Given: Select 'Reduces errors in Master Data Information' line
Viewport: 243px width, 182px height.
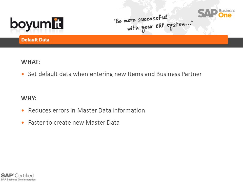Looking at the screenshot, I should click(x=87, y=110).
